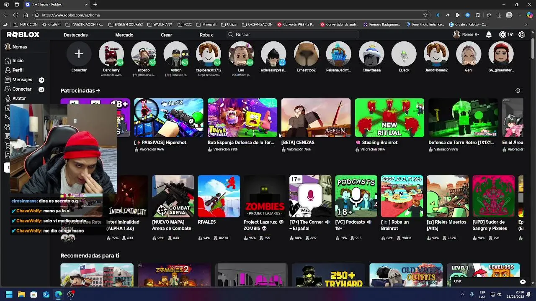The image size is (536, 301).
Task: Open the Destacadas tab
Action: pyautogui.click(x=76, y=35)
